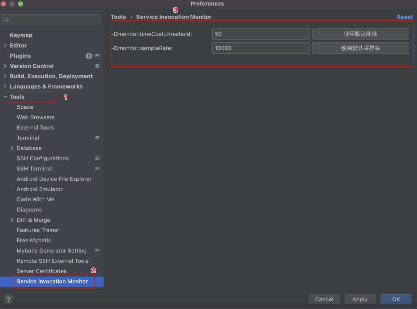Click the project-level icon next to Terminal
Viewport: 417px width, 309px height.
click(97, 138)
